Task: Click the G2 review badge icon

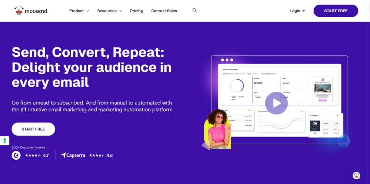Action: tap(16, 155)
